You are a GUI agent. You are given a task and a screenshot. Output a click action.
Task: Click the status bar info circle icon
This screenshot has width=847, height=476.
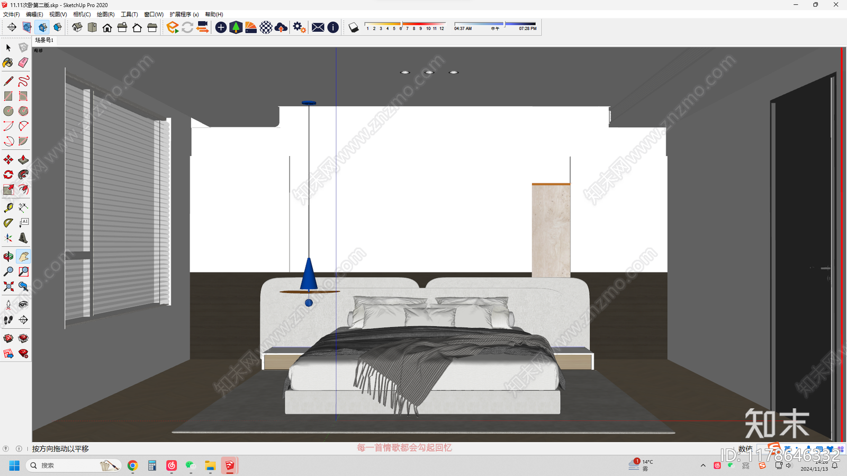19,448
